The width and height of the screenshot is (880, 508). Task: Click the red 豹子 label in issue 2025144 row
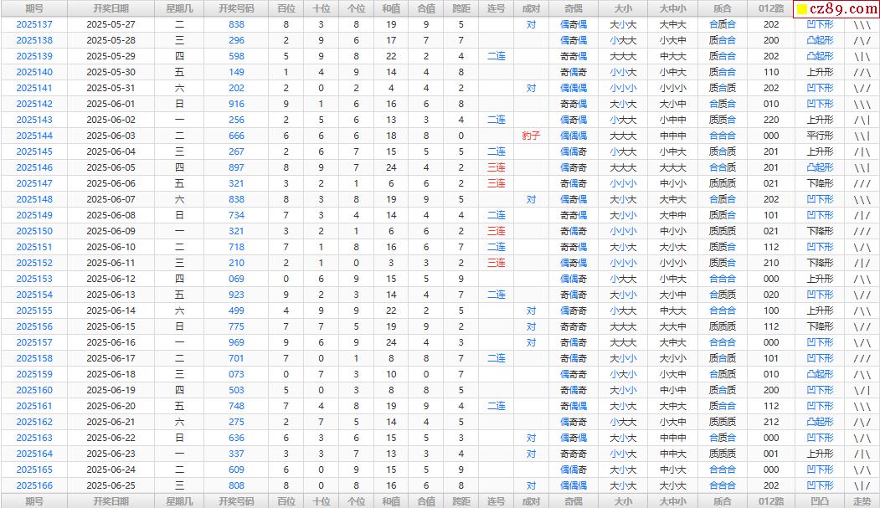pyautogui.click(x=531, y=136)
